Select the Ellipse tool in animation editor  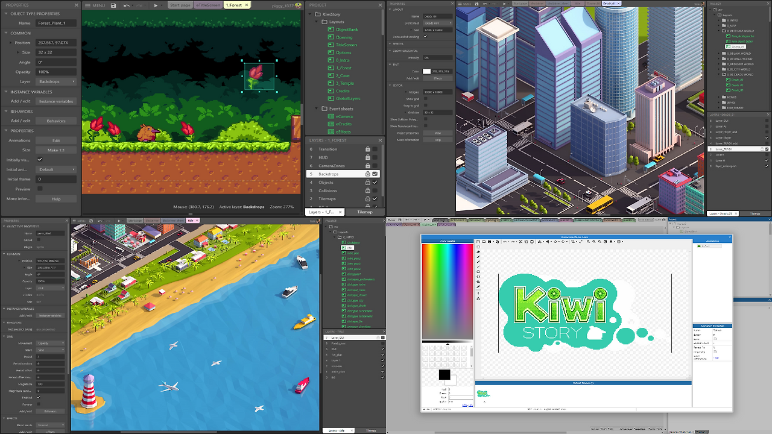pos(478,277)
